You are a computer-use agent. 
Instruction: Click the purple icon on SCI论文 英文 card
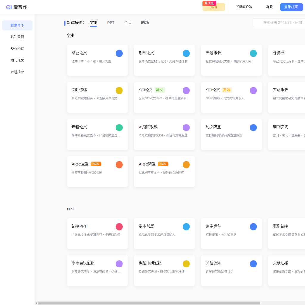(186, 91)
